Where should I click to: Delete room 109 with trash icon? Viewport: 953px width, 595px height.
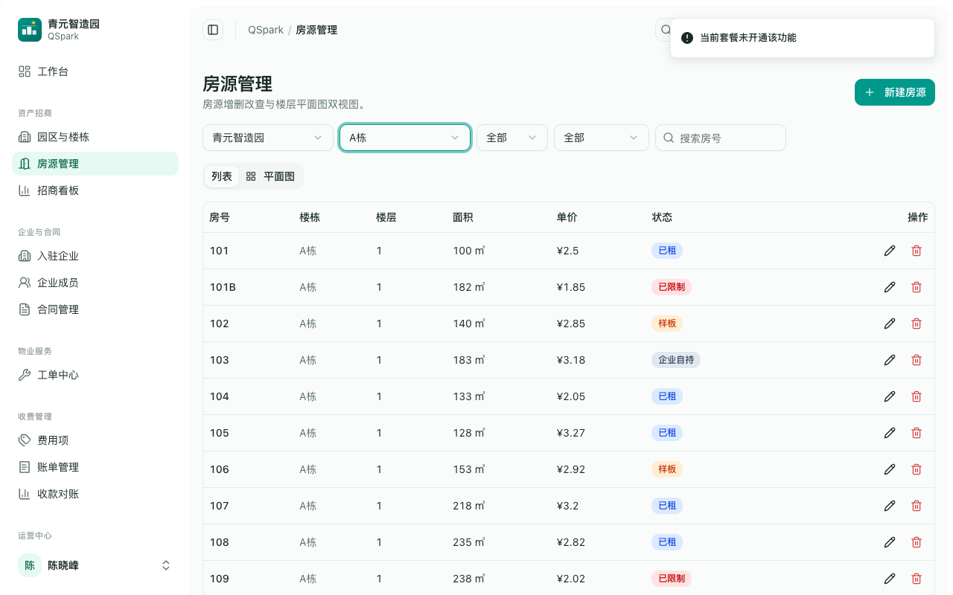tap(917, 579)
